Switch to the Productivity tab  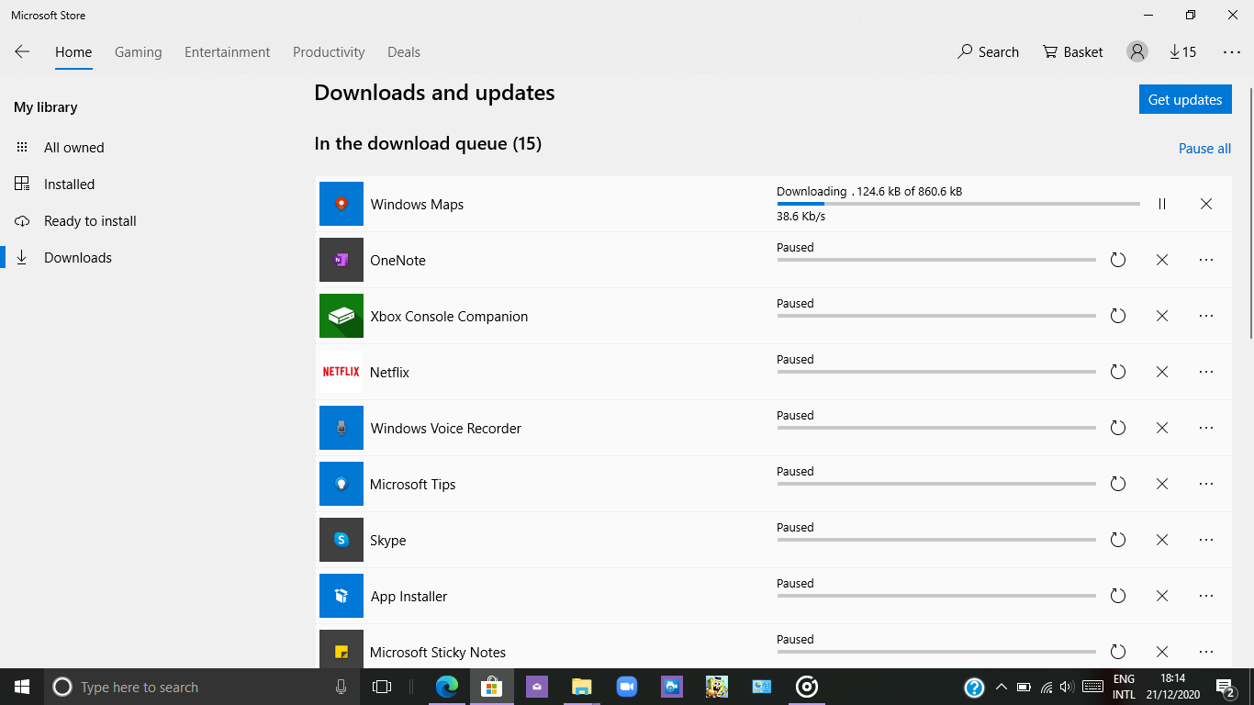pyautogui.click(x=329, y=52)
